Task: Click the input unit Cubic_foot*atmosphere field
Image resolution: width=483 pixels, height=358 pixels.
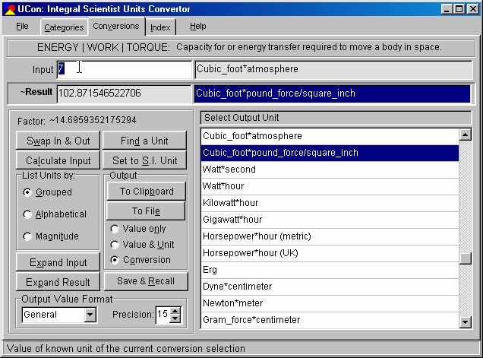Action: coord(333,69)
